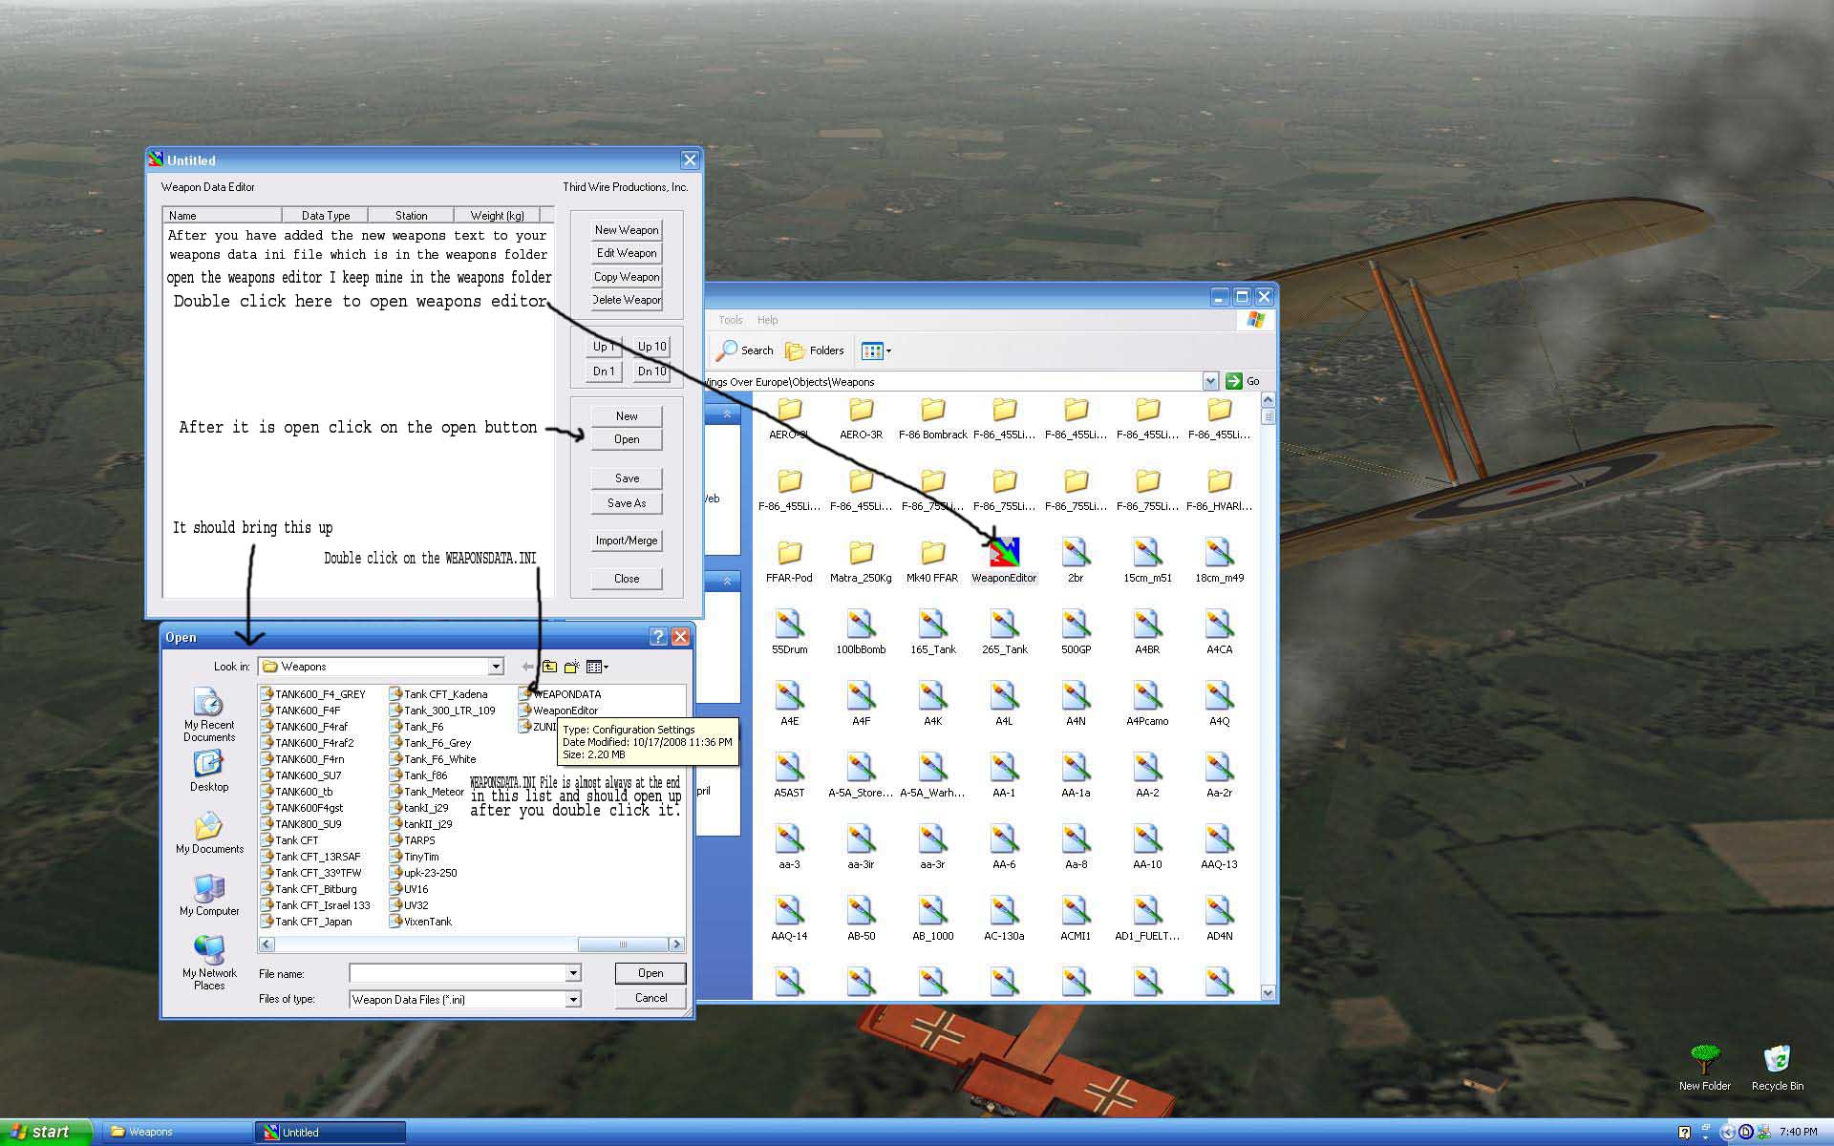Sort by the Weight (kg) column header

(x=497, y=216)
